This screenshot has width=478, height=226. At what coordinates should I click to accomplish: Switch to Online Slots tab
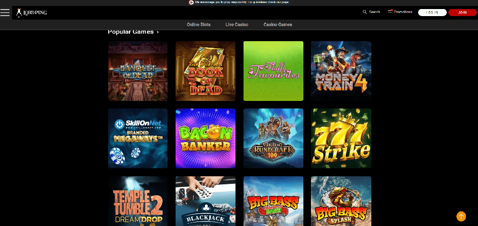click(198, 25)
